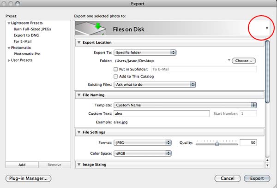Expand the User Presets group
Screen dimensions: 277x188
click(x=9, y=60)
